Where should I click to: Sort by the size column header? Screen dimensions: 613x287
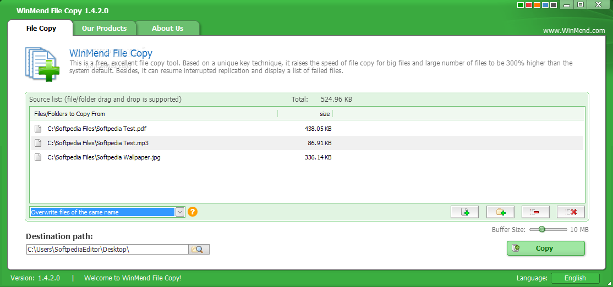[305, 114]
